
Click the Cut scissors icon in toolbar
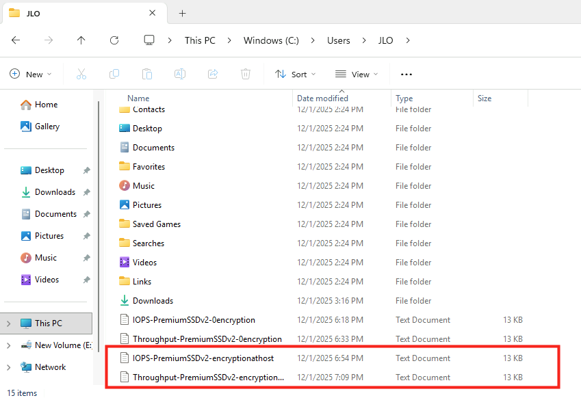pyautogui.click(x=81, y=74)
